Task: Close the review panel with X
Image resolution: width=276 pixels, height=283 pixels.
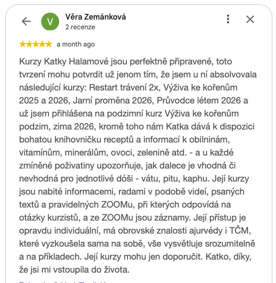Action: (250, 19)
